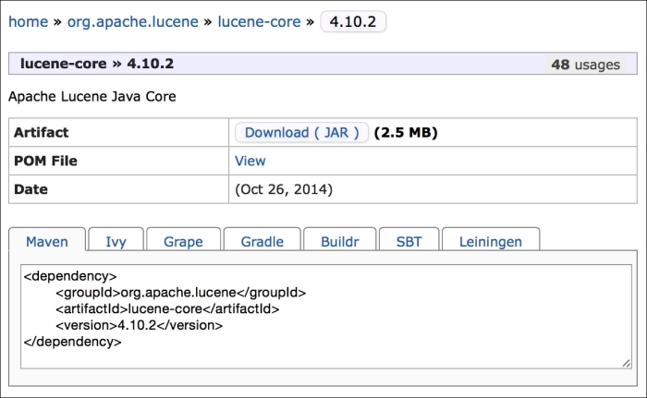Open the POM File View link
647x398 pixels.
(x=250, y=161)
